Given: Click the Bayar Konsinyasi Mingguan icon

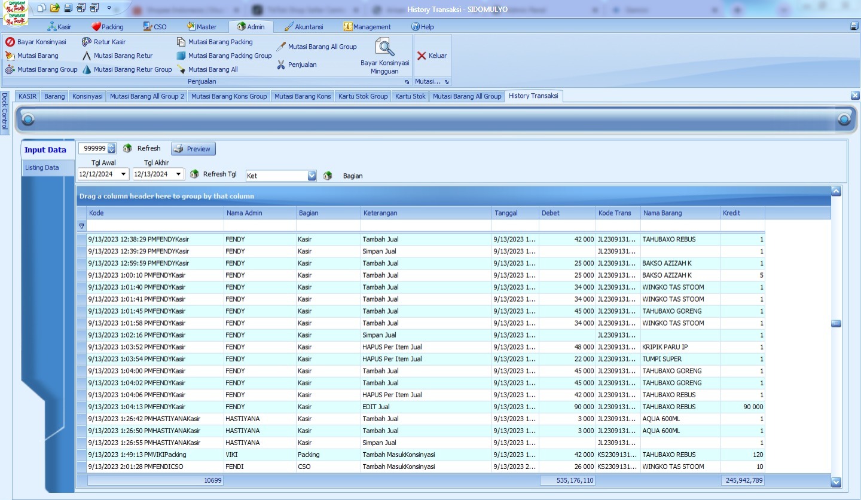Looking at the screenshot, I should (x=384, y=48).
